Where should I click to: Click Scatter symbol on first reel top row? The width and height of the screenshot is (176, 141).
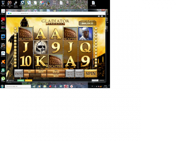(26, 34)
